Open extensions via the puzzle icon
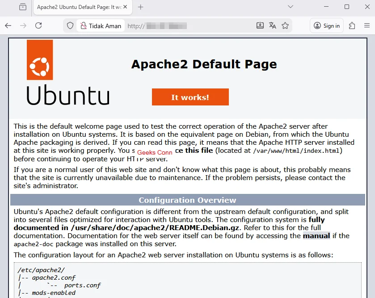This screenshot has width=375, height=298. (352, 25)
